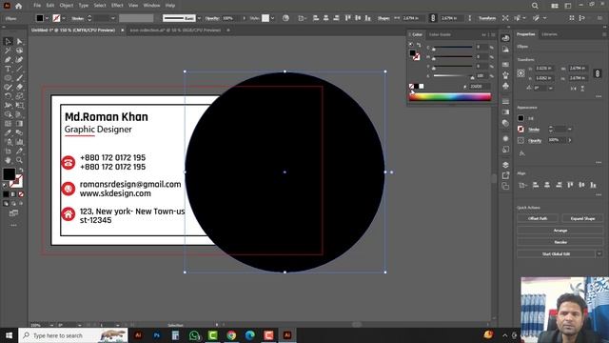Switch to the Color Guide tab
The width and height of the screenshot is (609, 343).
click(x=440, y=34)
